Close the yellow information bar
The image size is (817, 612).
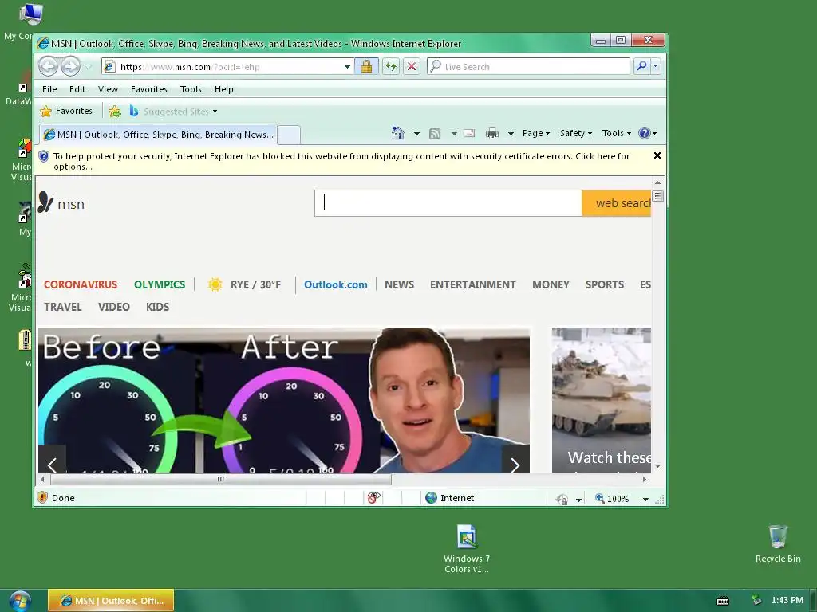[x=657, y=155]
